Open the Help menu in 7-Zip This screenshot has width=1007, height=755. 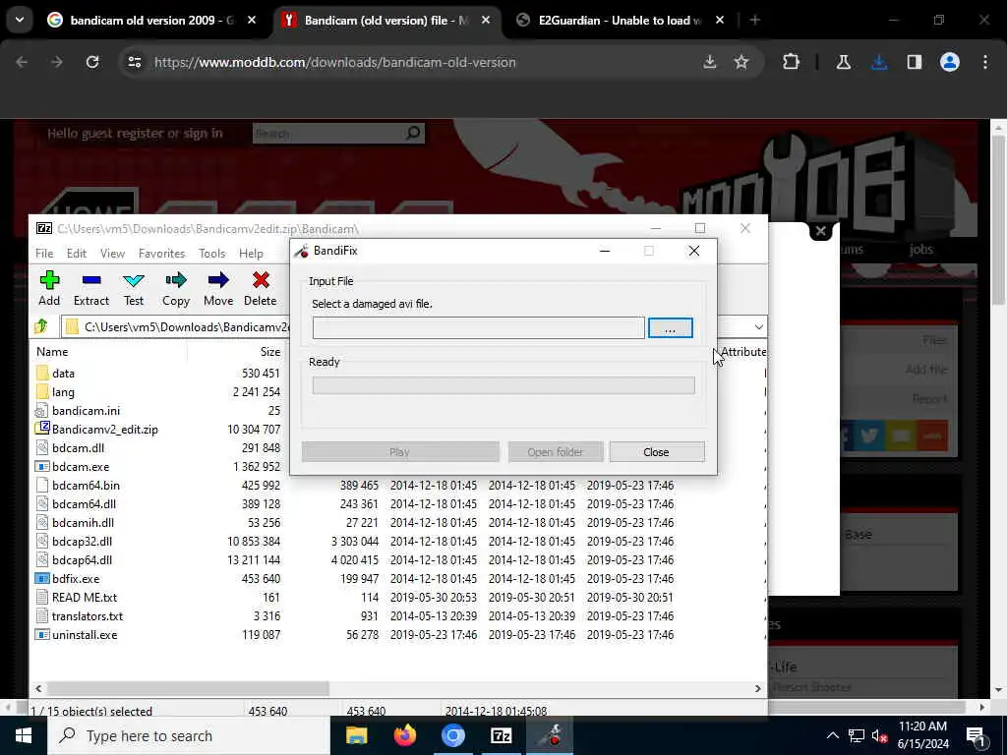(251, 254)
